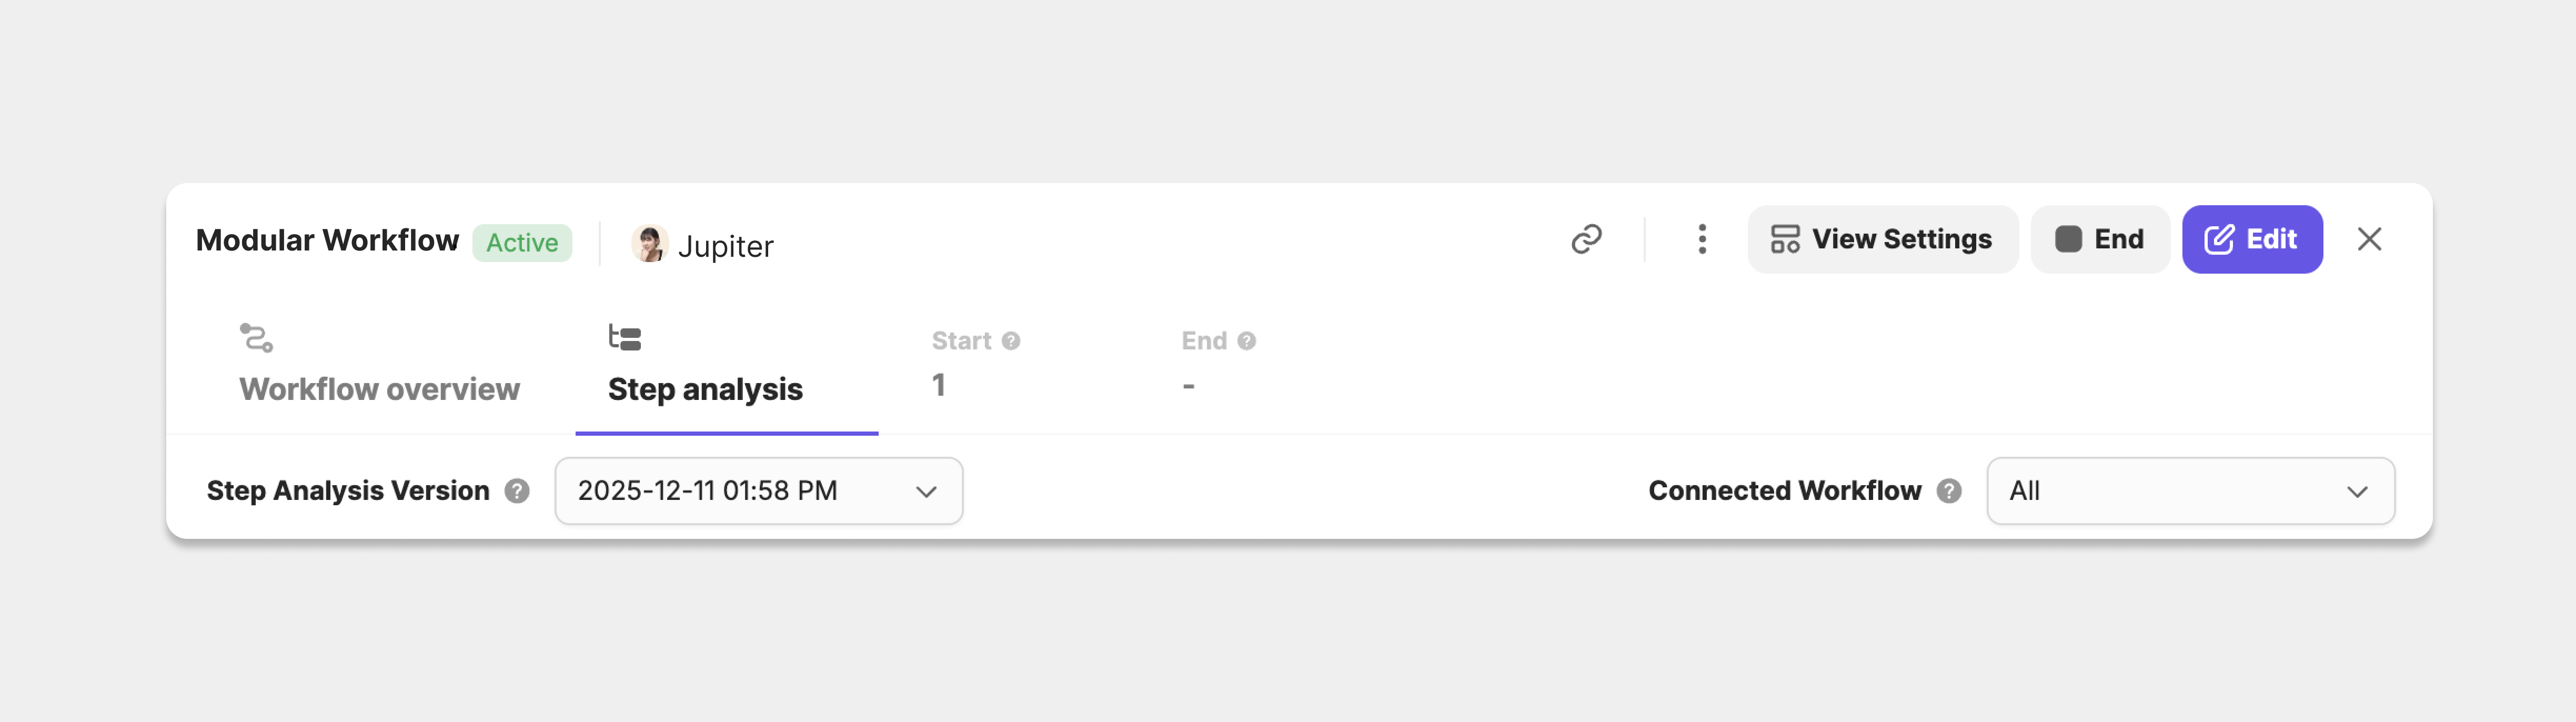This screenshot has height=722, width=2576.
Task: Copy the workflow link icon
Action: click(1586, 239)
